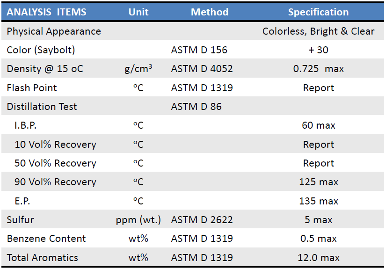The height and width of the screenshot is (269, 386).
Task: Select the Unit column header
Action: click(138, 12)
